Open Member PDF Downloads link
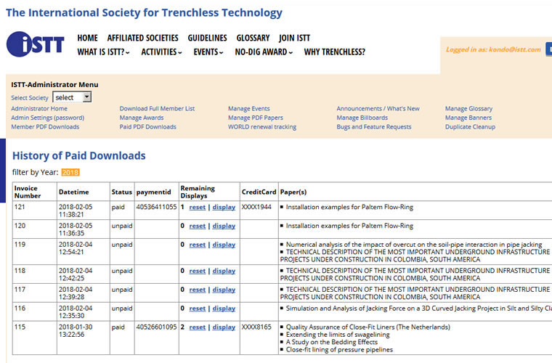The height and width of the screenshot is (363, 552). point(45,127)
